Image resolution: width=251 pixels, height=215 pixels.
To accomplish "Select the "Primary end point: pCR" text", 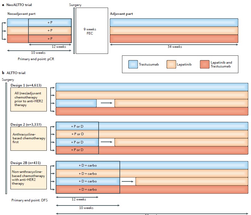I will tap(36, 59).
